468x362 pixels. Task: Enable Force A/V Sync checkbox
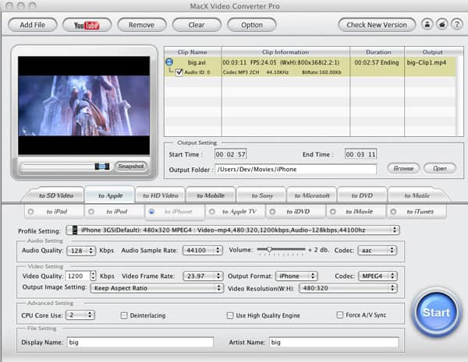pyautogui.click(x=339, y=315)
